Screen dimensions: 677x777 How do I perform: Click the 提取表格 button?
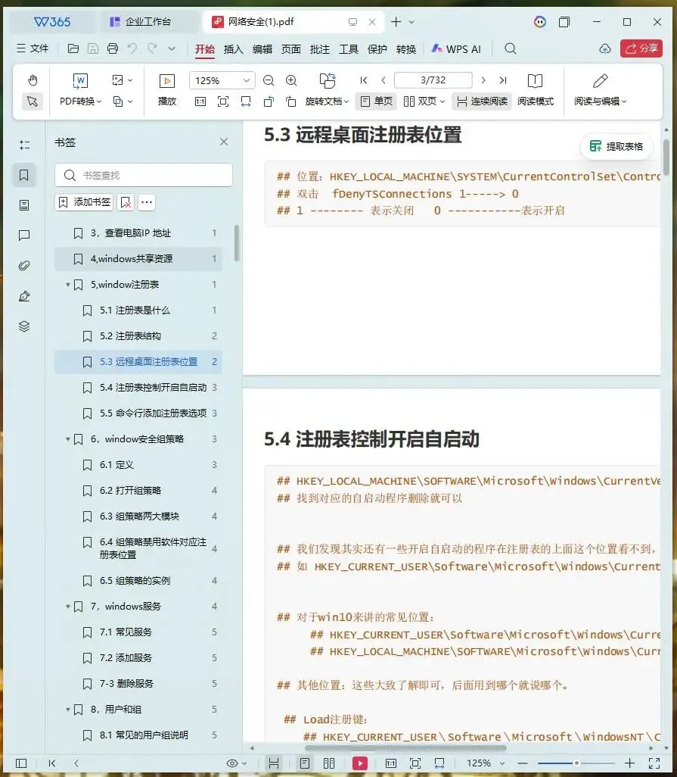(x=616, y=146)
